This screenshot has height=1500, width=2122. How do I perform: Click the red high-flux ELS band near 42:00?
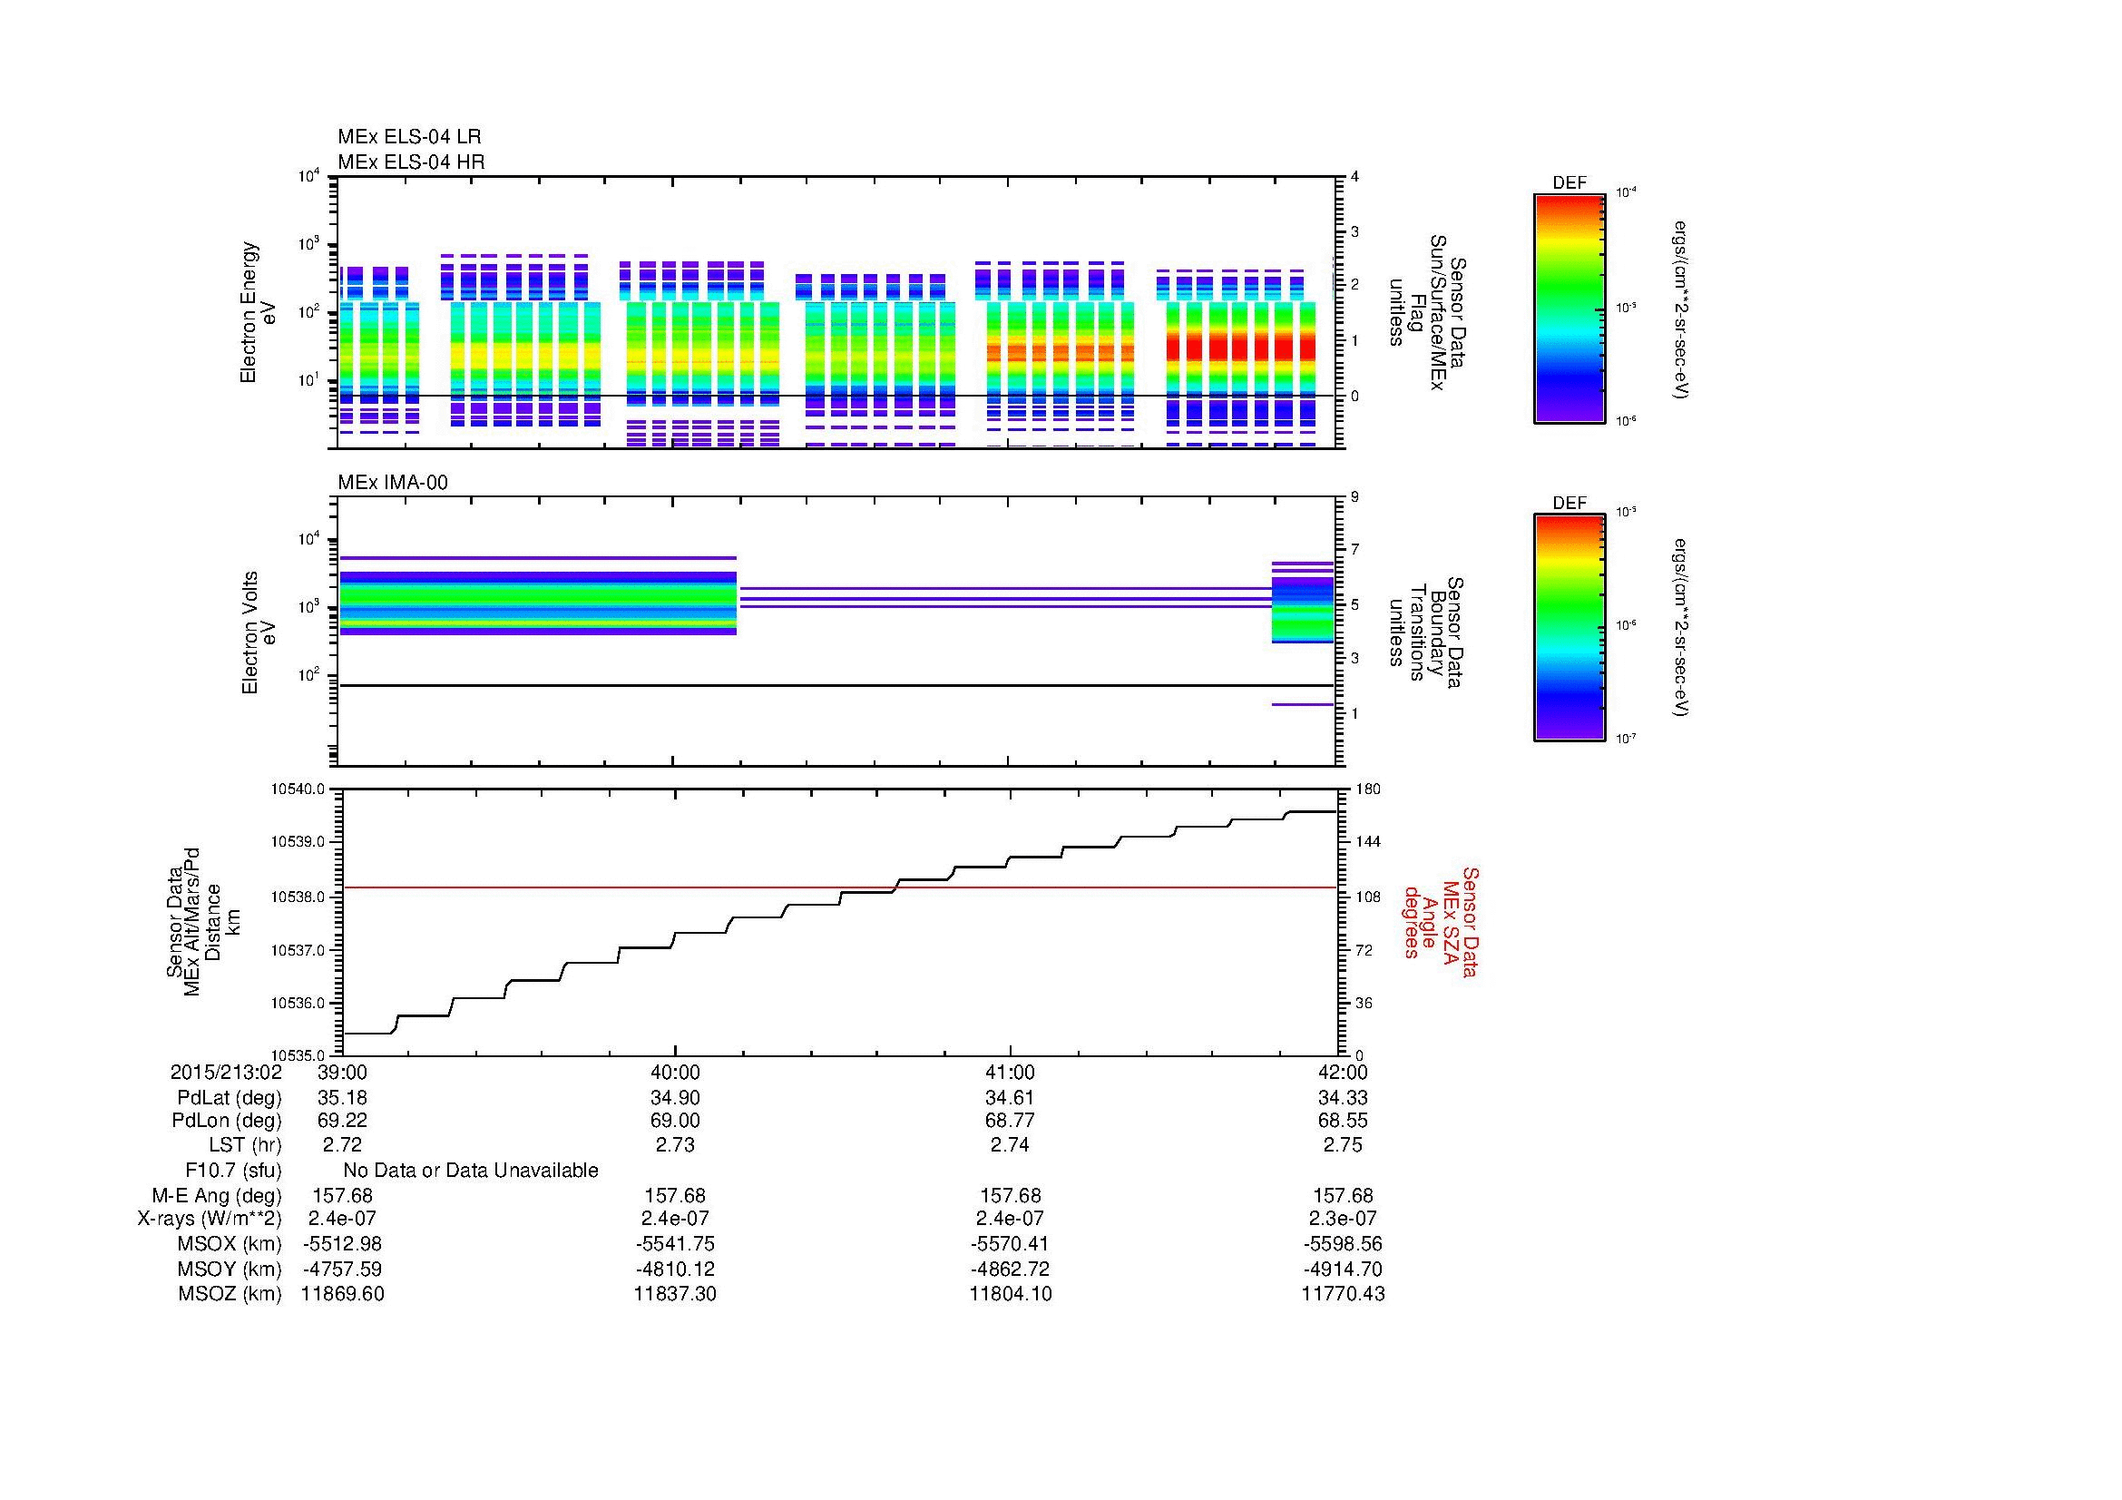pyautogui.click(x=1240, y=348)
